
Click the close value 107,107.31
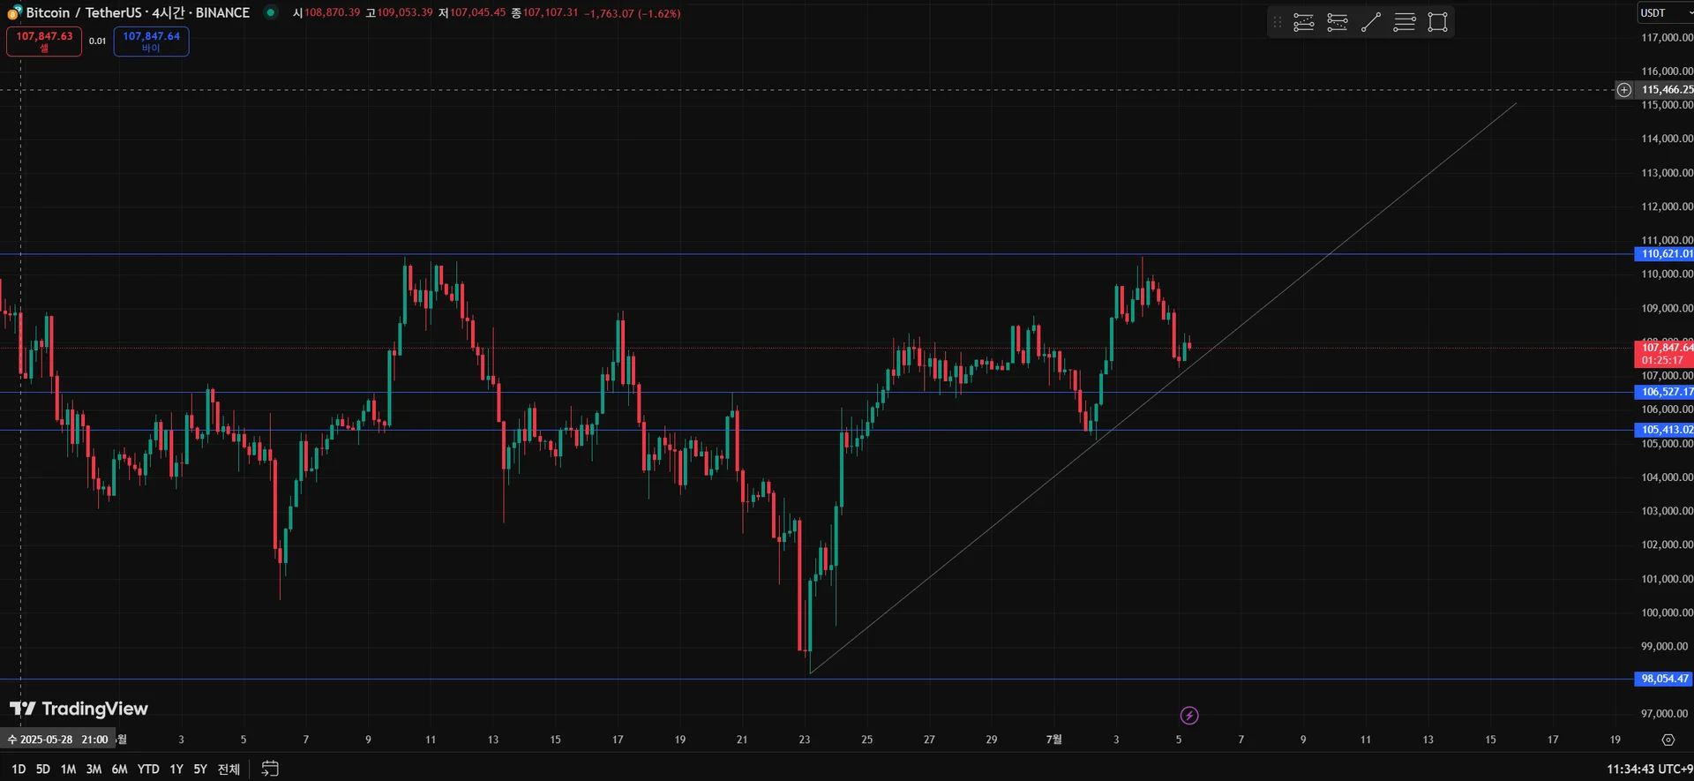pos(551,13)
